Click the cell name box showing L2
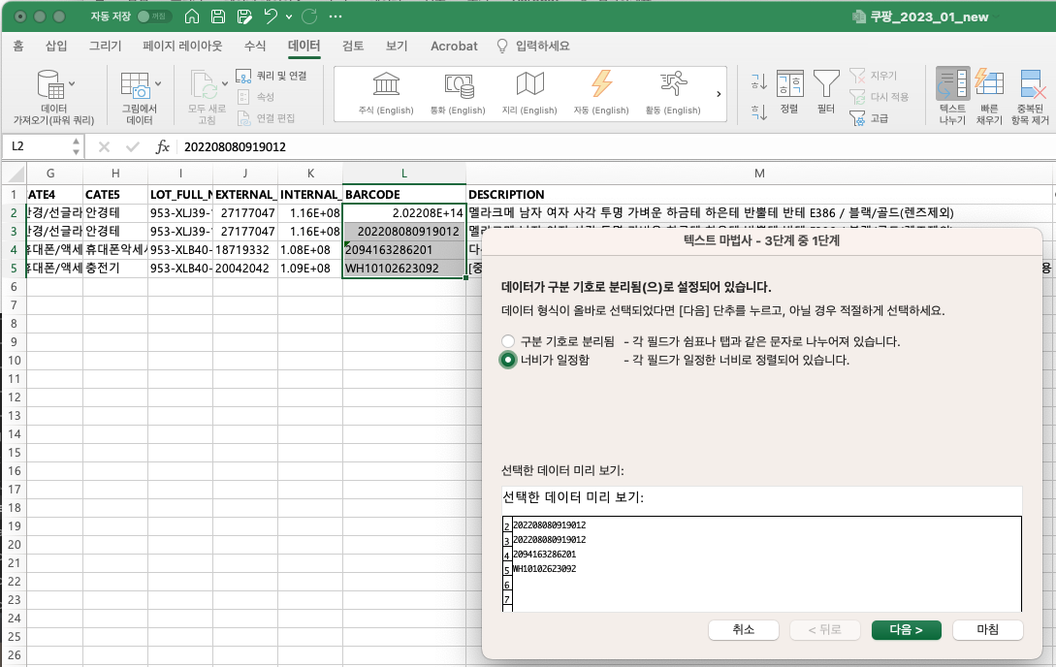 pos(37,146)
